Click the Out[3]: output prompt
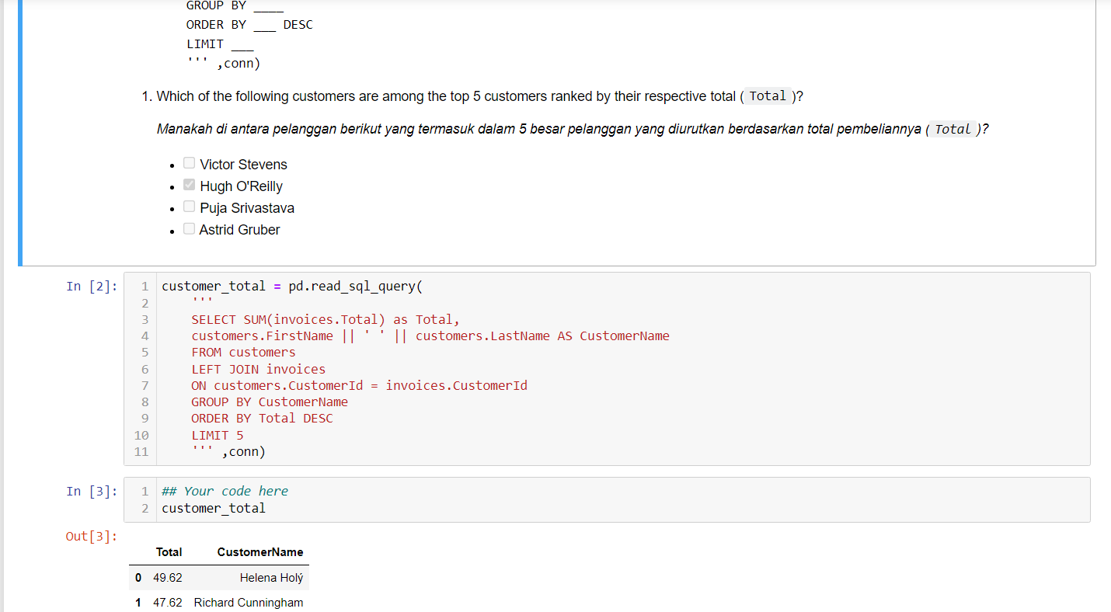The image size is (1111, 612). pos(91,536)
